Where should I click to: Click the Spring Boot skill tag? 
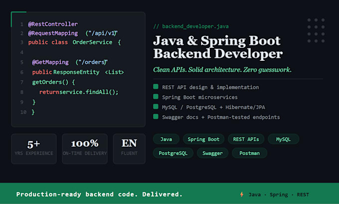point(203,139)
